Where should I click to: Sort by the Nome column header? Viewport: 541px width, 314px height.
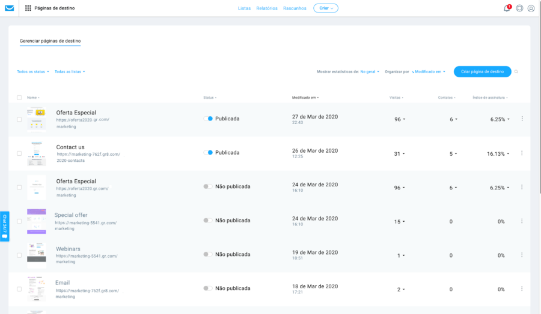33,98
